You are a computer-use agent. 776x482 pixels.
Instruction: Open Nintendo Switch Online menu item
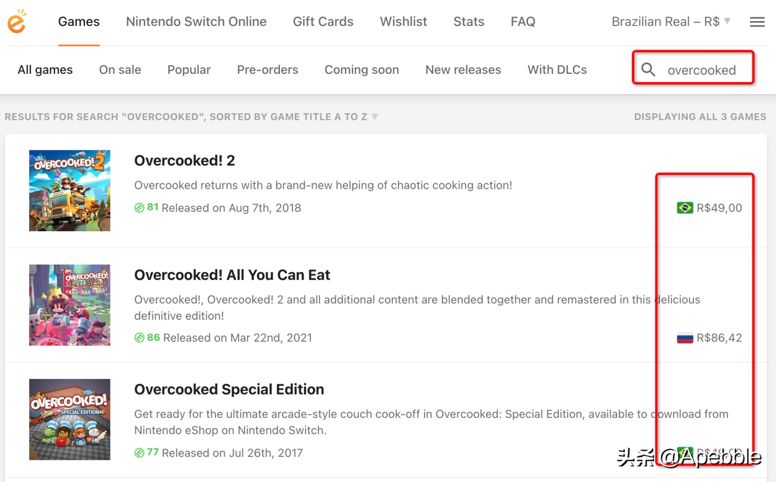[x=196, y=22]
